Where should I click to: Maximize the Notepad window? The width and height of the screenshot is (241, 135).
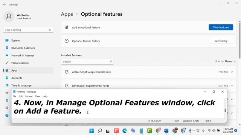coord(214,91)
